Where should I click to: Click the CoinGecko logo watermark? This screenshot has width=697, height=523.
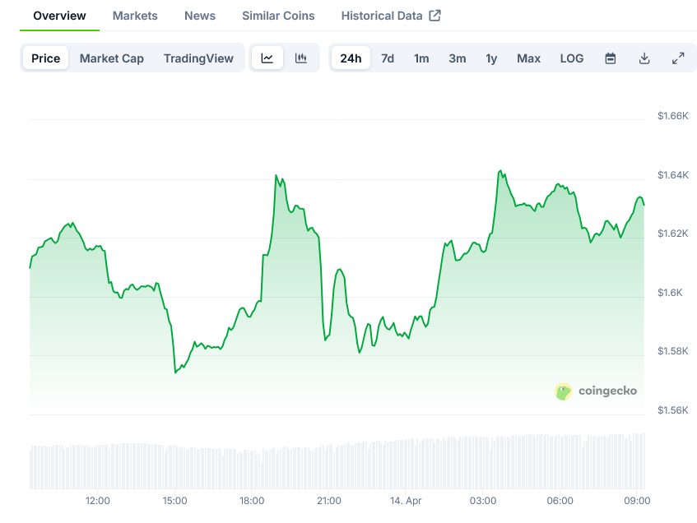coord(596,391)
